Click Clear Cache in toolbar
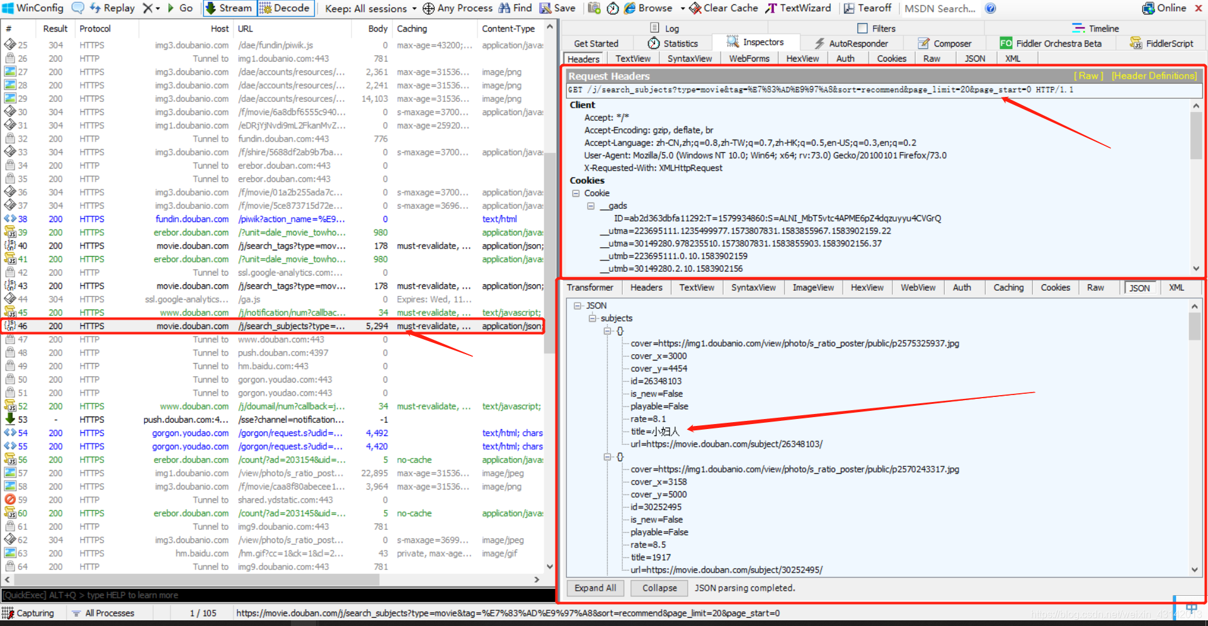 pyautogui.click(x=723, y=8)
